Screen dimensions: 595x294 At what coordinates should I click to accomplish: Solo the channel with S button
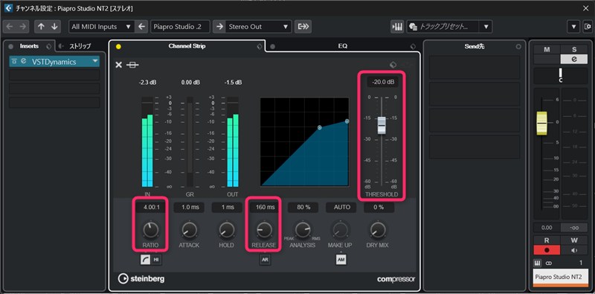click(573, 50)
